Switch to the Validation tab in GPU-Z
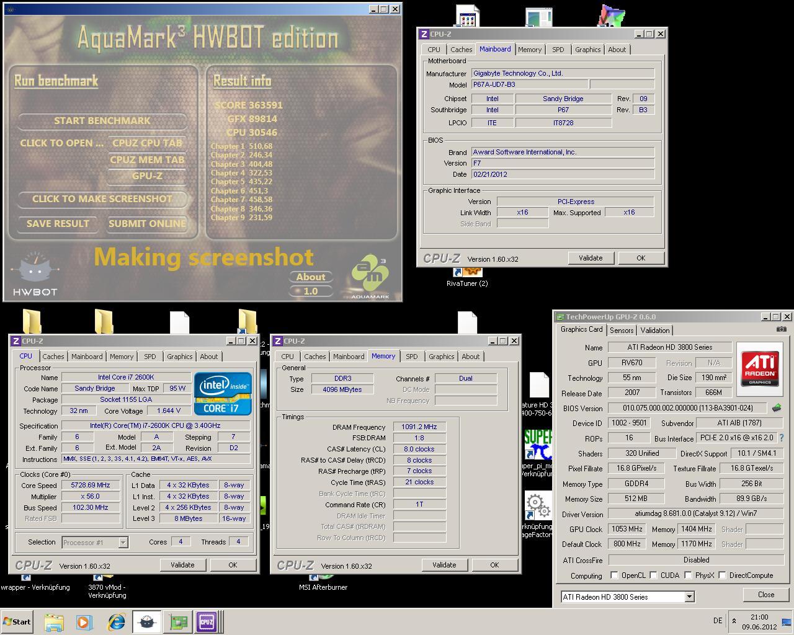794x635 pixels. pyautogui.click(x=655, y=331)
